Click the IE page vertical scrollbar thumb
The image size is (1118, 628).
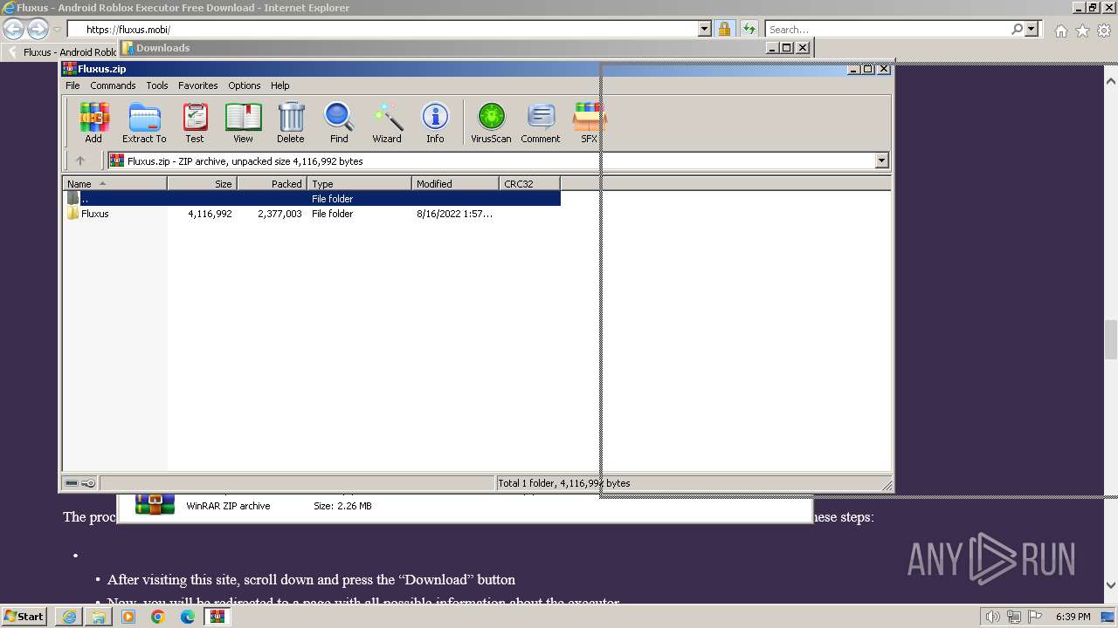pos(1111,339)
